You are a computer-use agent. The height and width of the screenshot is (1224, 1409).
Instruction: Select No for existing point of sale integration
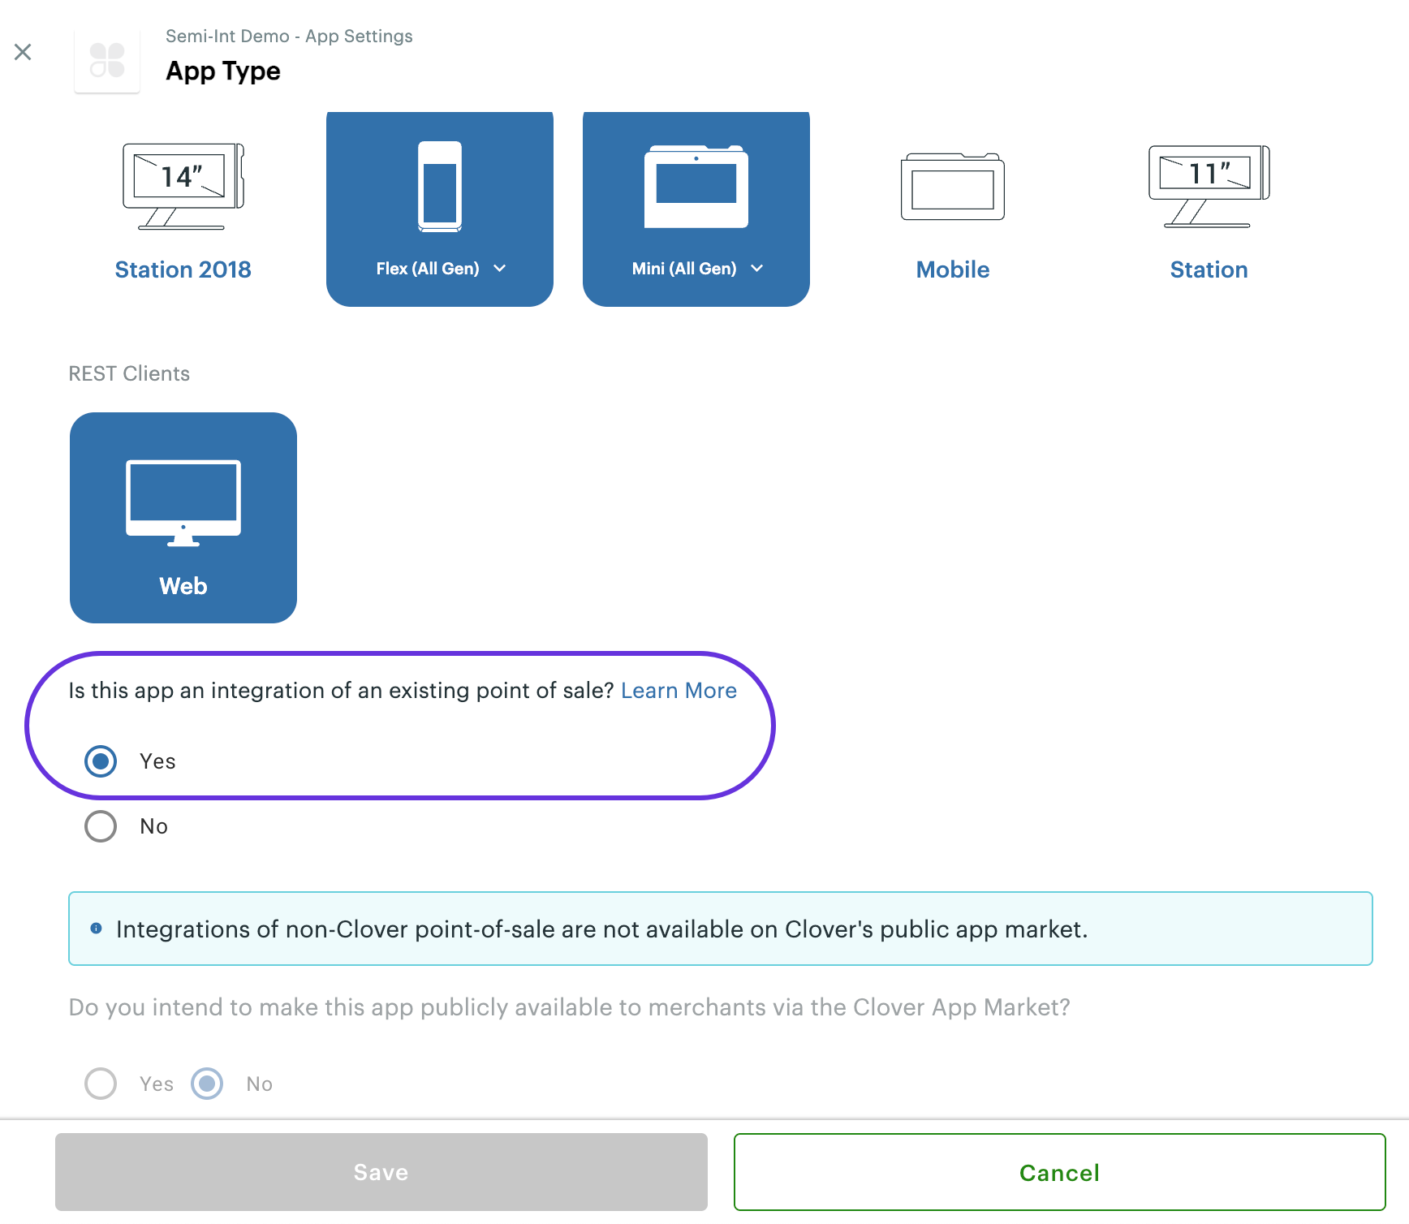coord(101,826)
